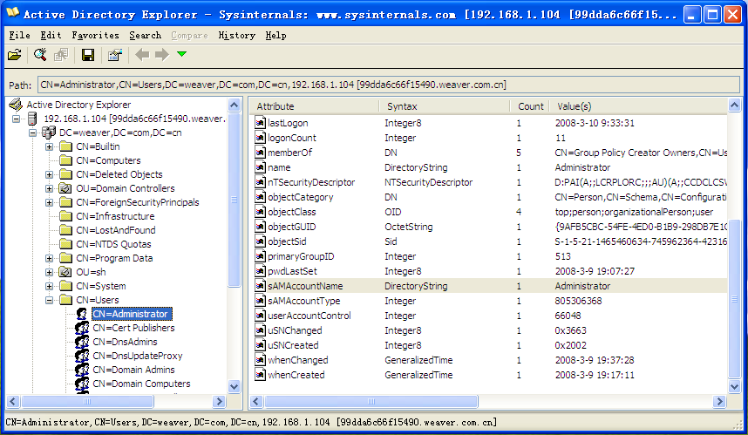Click the Syntax column header
This screenshot has width=748, height=435.
[445, 106]
